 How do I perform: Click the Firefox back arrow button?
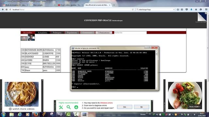tap(3, 9)
